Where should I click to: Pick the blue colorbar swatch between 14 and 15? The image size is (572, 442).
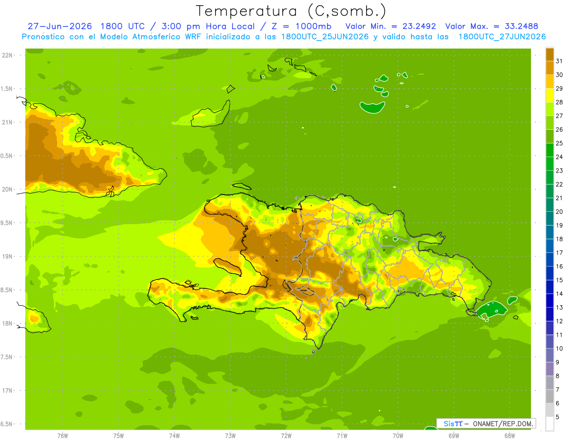[550, 287]
